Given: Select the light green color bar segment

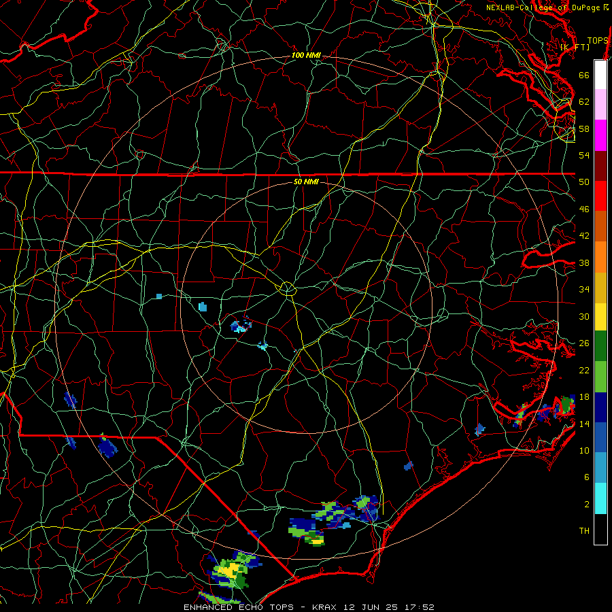Looking at the screenshot, I should [600, 377].
